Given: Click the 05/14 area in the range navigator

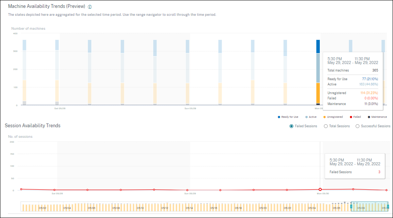Looking at the screenshot, I should click(189, 207).
